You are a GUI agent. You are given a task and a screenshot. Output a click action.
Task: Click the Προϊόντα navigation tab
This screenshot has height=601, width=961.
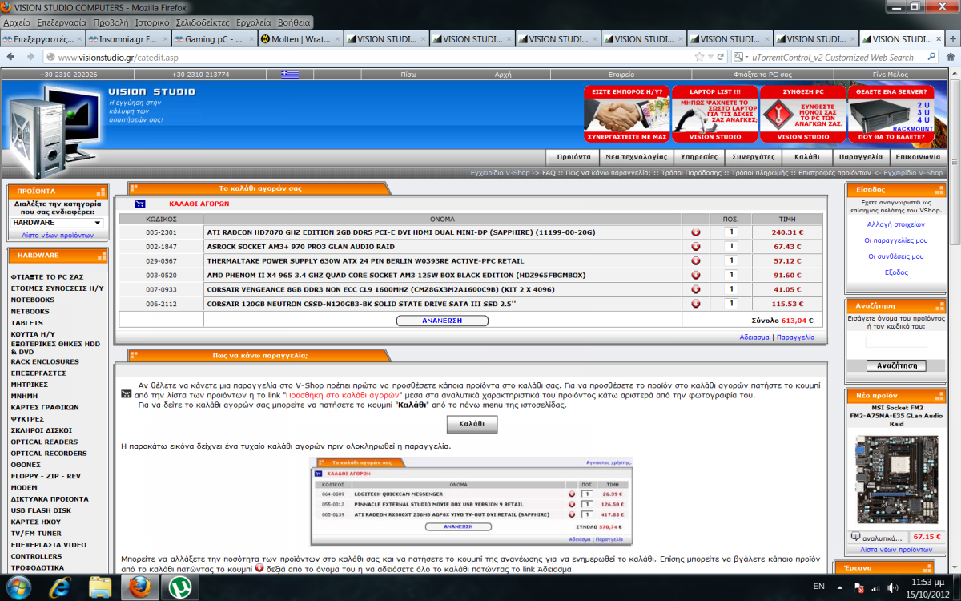(574, 157)
